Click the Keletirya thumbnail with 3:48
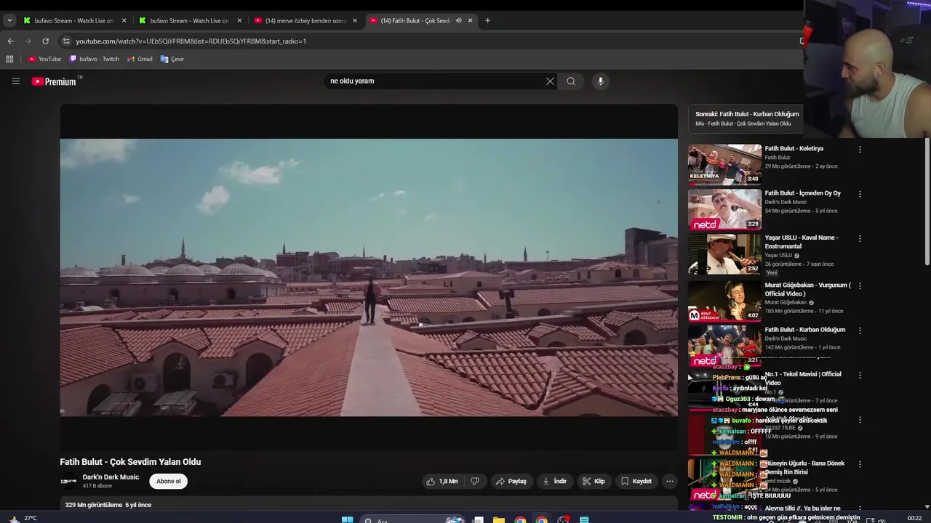 [x=724, y=164]
